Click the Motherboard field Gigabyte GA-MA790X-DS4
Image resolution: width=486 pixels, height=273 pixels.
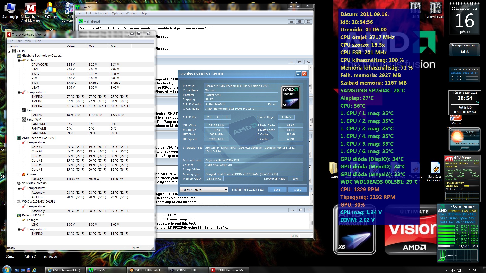coord(253,160)
